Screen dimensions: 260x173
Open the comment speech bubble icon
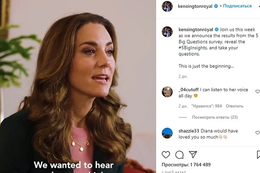(x=180, y=155)
